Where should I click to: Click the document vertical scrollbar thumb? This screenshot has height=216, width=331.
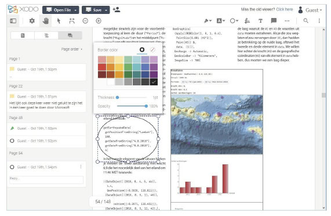[x=323, y=95]
